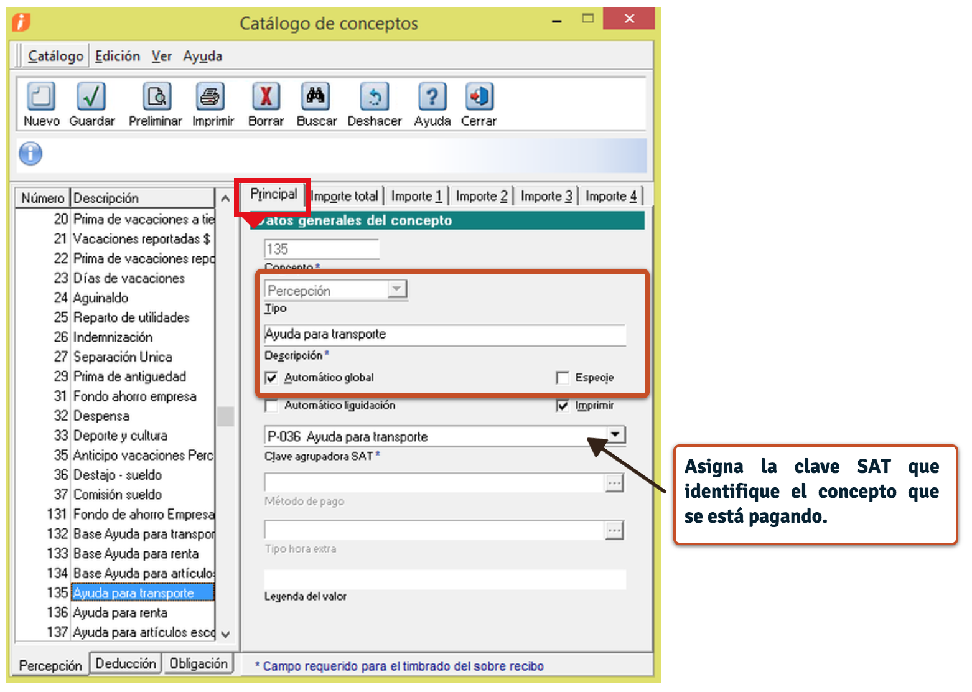Enable the Especie checkbox

(563, 378)
